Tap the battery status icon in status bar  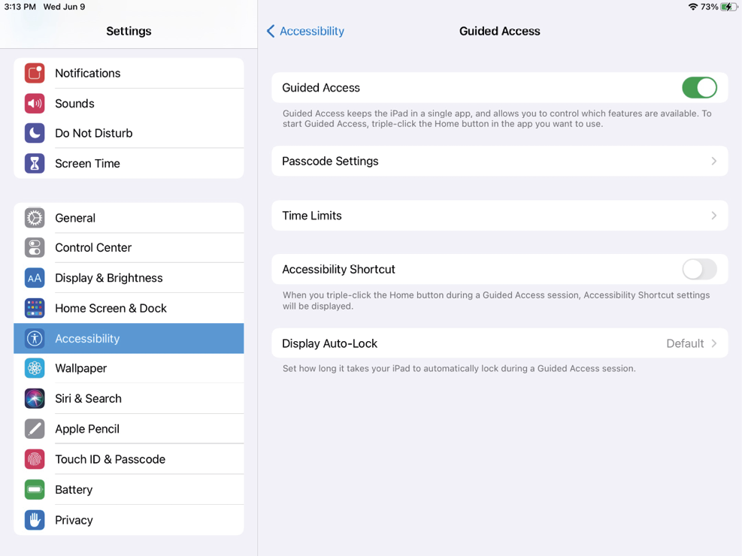[x=728, y=7]
